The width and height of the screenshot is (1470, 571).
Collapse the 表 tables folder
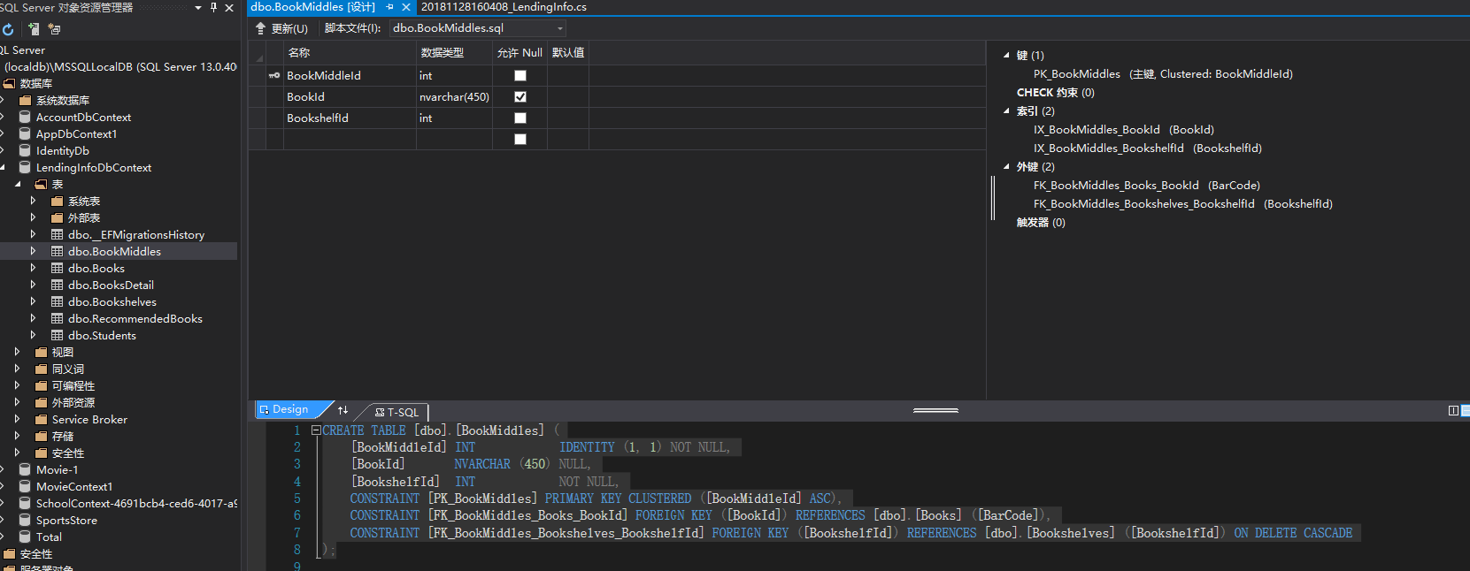click(x=18, y=184)
